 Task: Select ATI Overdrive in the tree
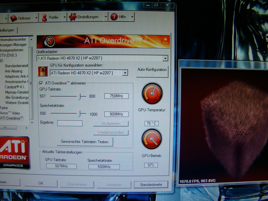pyautogui.click(x=11, y=118)
